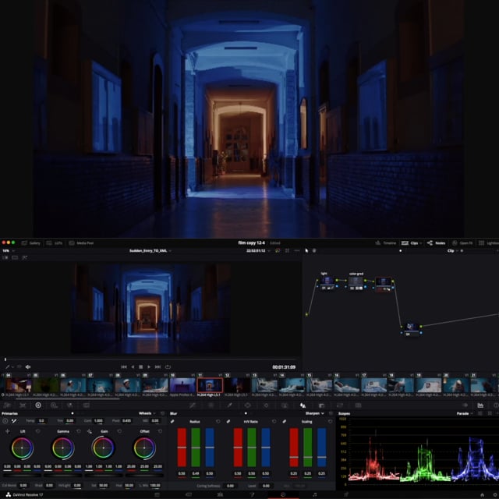Pick black point with Lift crosshair
The height and width of the screenshot is (499, 499).
(x=7, y=431)
